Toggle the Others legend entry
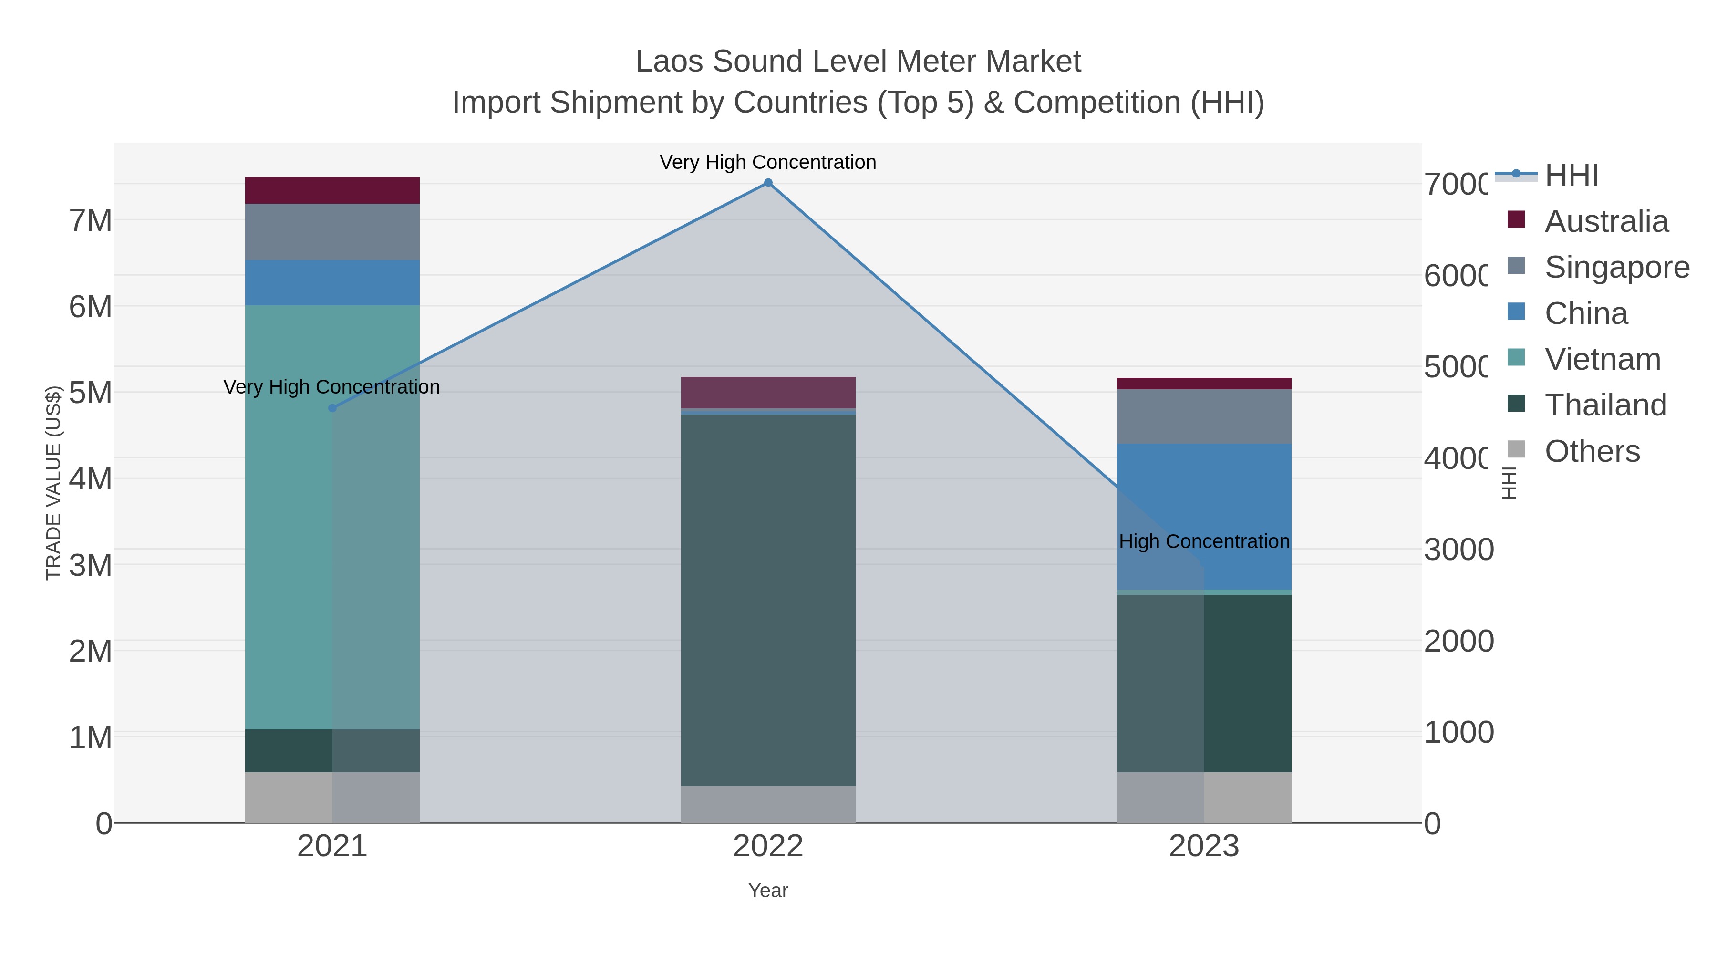 pyautogui.click(x=1574, y=451)
